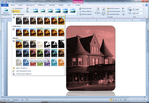Click the Rotate objects icon
Screen dimensions: 149x103
coord(123,14)
